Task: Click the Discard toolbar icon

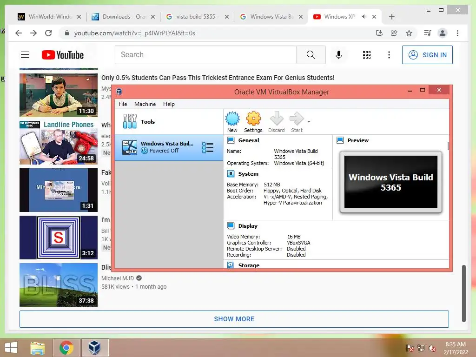Action: (276, 122)
